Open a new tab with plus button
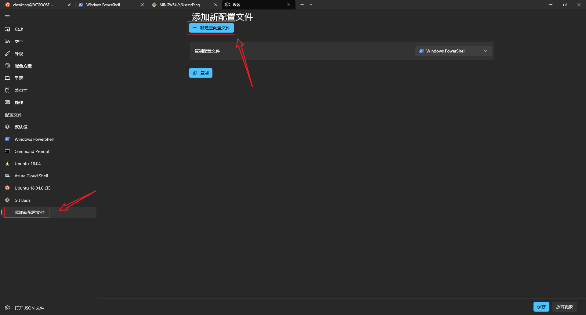The image size is (586, 315). [302, 5]
